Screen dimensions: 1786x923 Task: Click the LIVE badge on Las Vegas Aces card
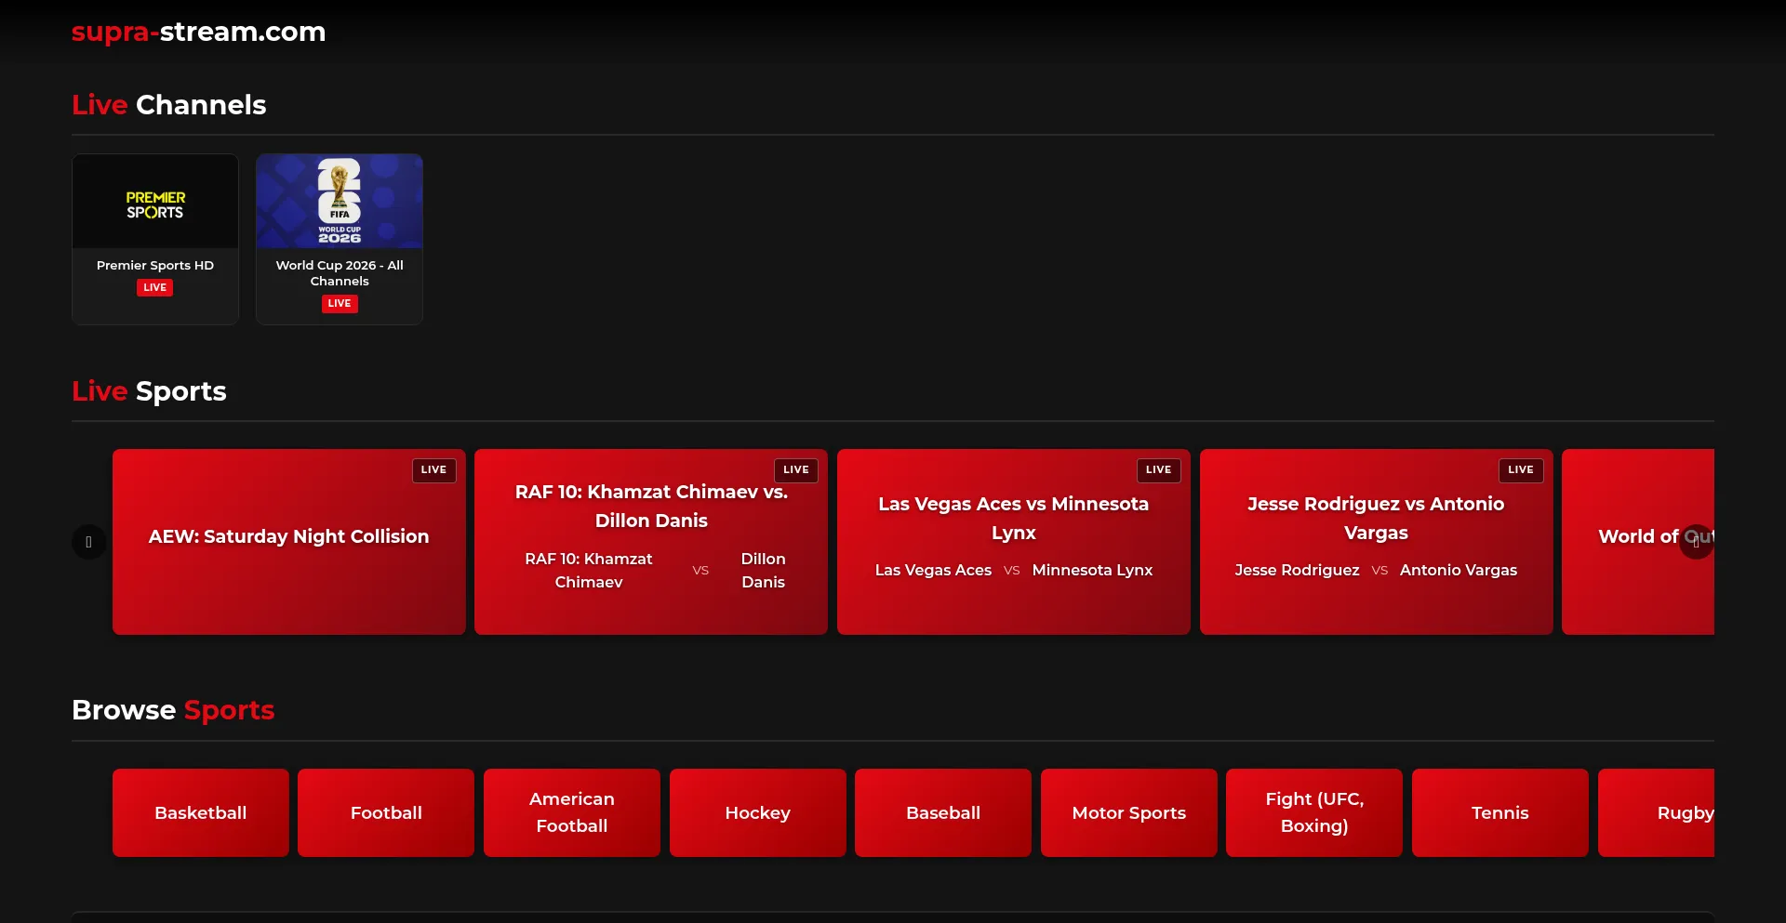click(1159, 470)
